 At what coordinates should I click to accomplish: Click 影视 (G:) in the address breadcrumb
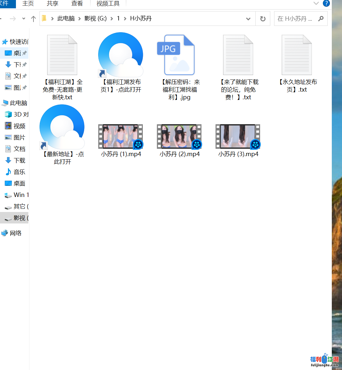click(x=95, y=19)
